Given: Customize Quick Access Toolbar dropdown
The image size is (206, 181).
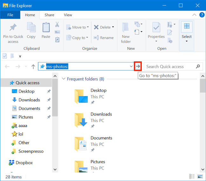Looking at the screenshot, I should tap(20, 56).
